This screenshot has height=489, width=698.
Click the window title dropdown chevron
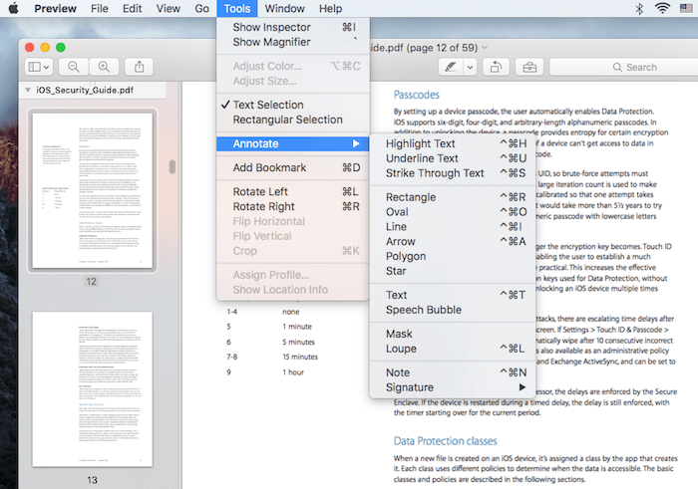[485, 48]
